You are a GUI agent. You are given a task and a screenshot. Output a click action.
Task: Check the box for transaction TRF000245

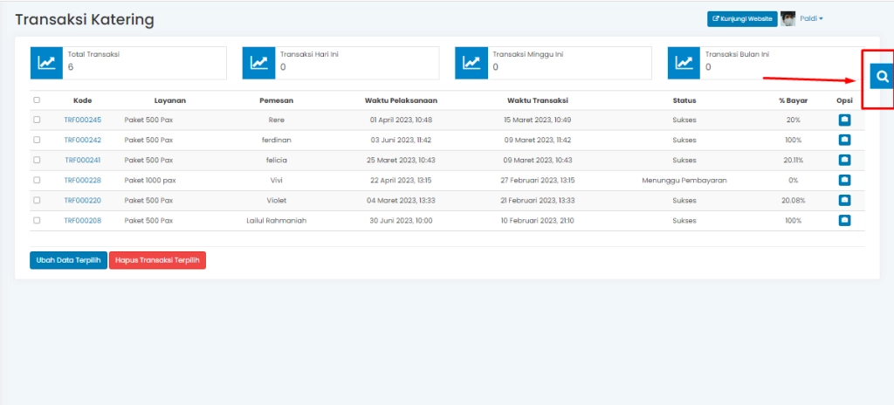click(37, 120)
